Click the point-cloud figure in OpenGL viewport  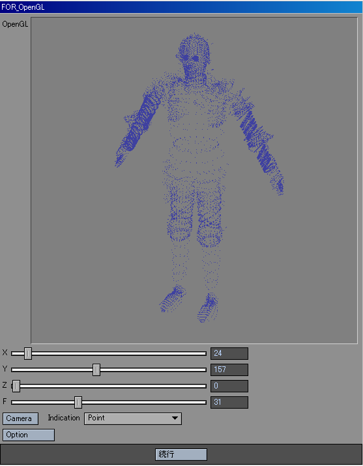(x=198, y=177)
